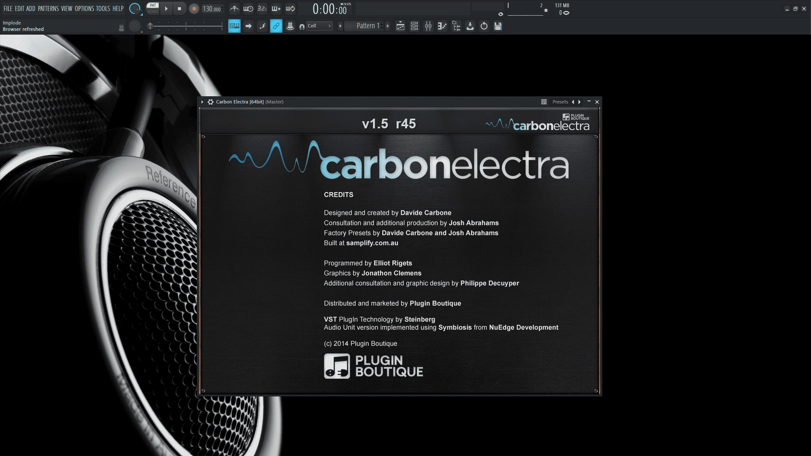Click the song position slider
The width and height of the screenshot is (811, 456).
click(185, 26)
